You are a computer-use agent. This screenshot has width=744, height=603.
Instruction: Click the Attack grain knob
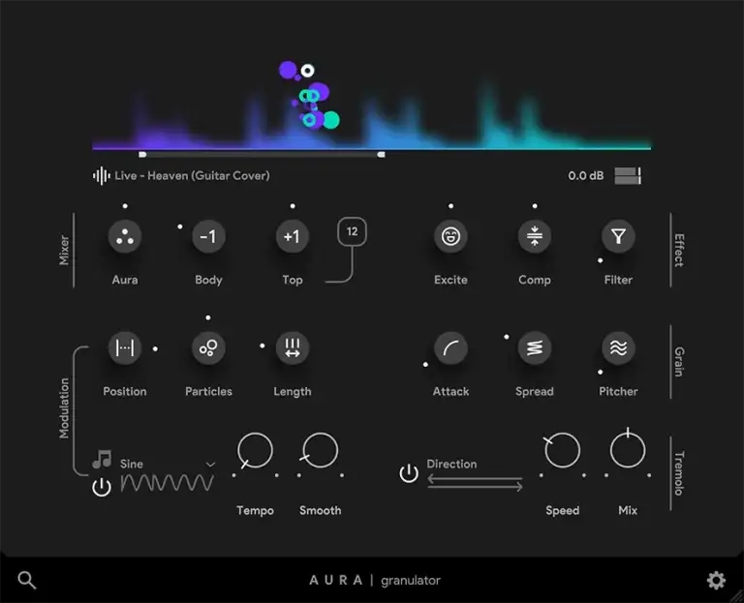(450, 347)
